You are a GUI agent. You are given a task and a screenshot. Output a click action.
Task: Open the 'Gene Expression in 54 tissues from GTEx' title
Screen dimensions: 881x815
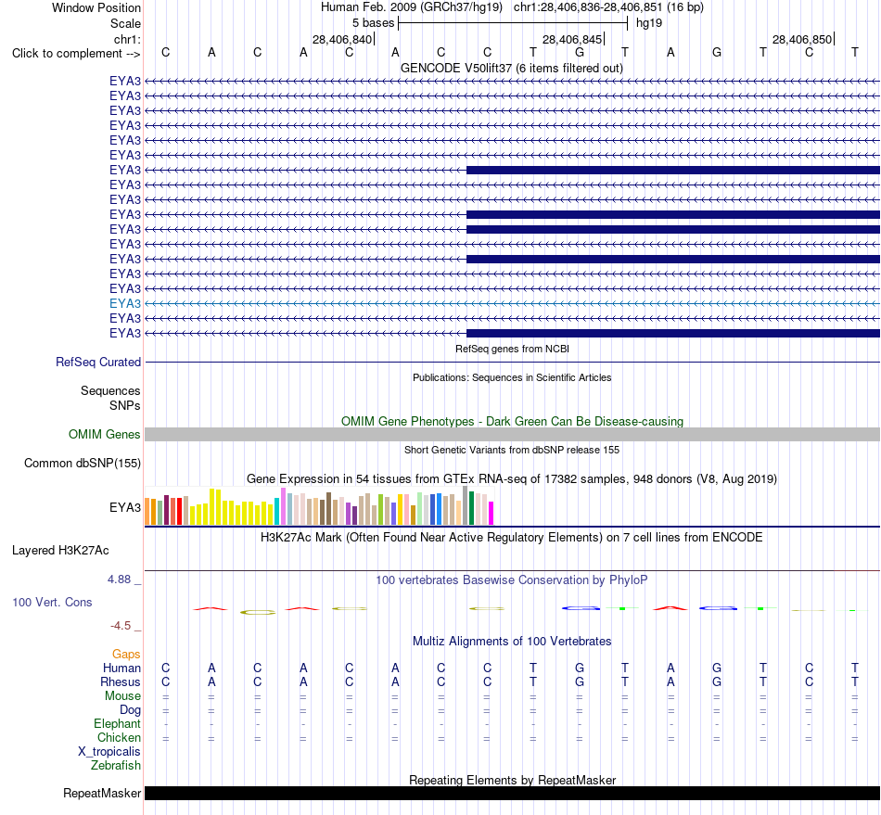coord(512,479)
